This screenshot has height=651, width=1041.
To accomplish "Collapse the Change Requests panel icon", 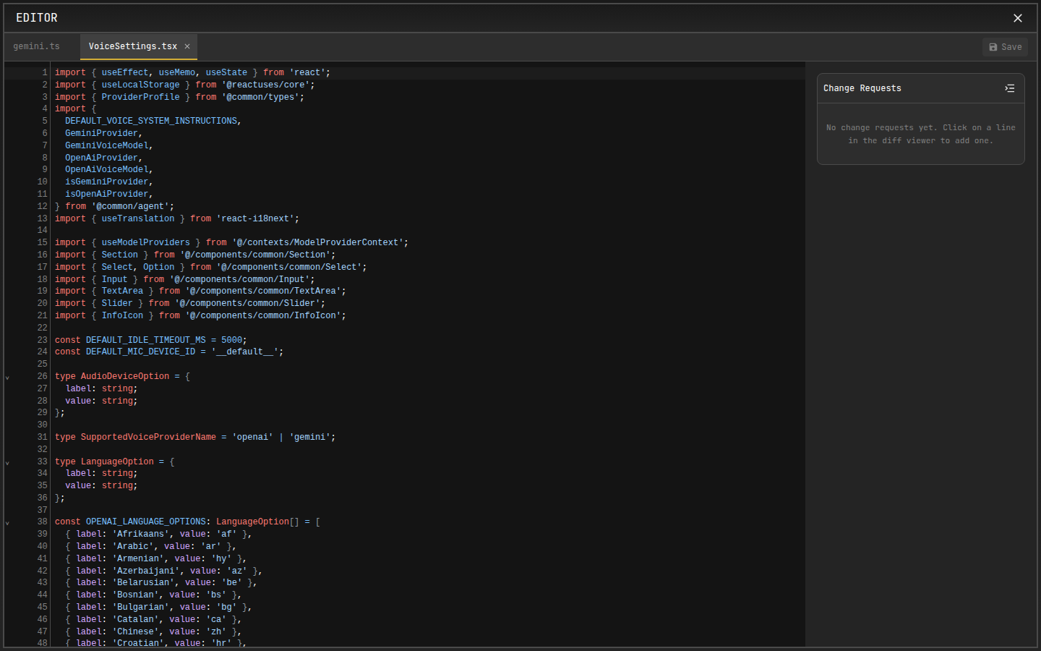I will [1010, 88].
